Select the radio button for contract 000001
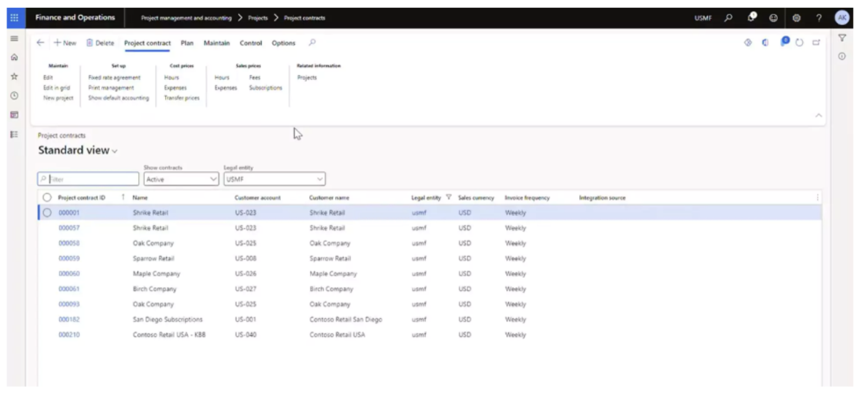The width and height of the screenshot is (863, 404). [47, 213]
